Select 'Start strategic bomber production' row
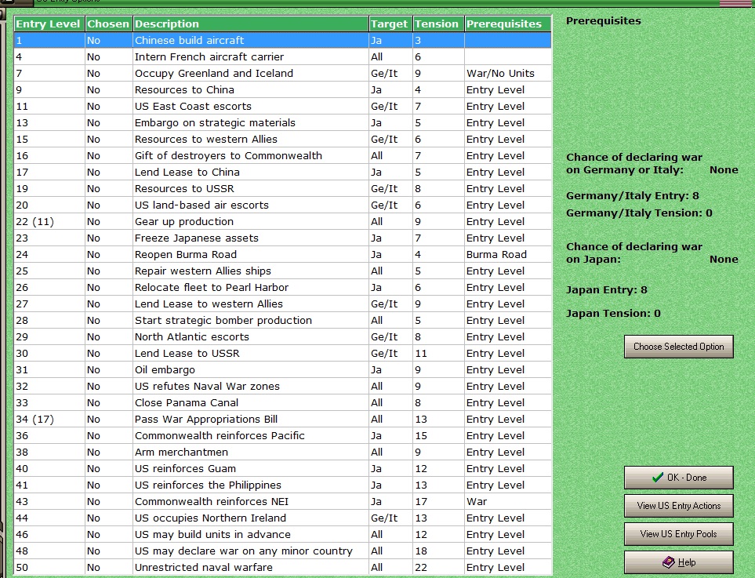This screenshot has width=755, height=578. pos(283,320)
